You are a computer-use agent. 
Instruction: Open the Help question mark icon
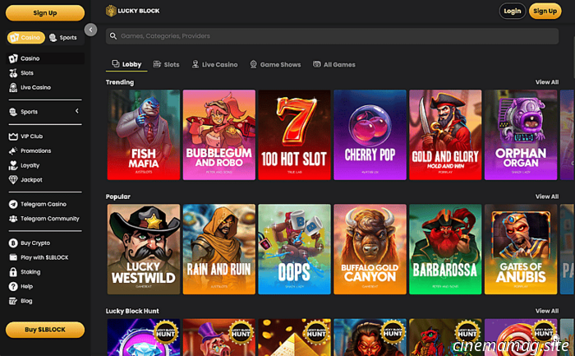[13, 286]
